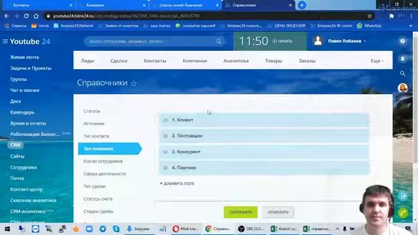Switch to OBS in the taskbar

[x=251, y=228]
